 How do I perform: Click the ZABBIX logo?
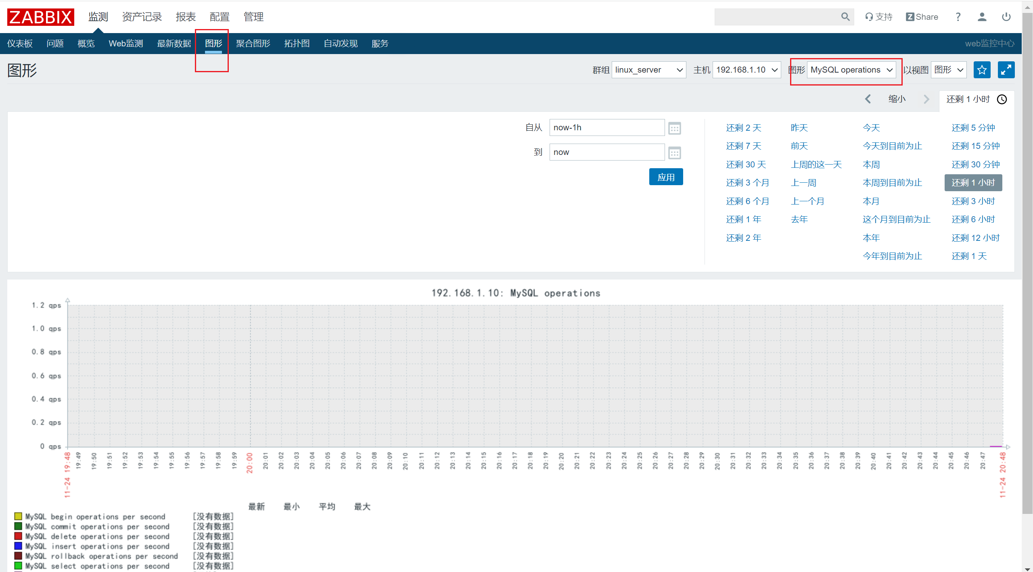tap(41, 17)
